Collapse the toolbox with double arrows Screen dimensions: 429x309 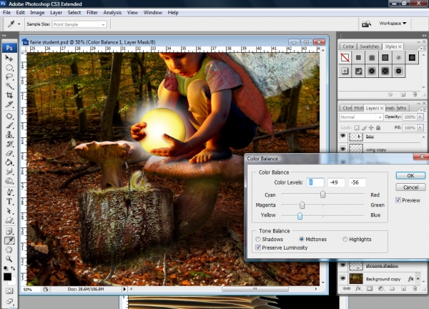(x=4, y=36)
